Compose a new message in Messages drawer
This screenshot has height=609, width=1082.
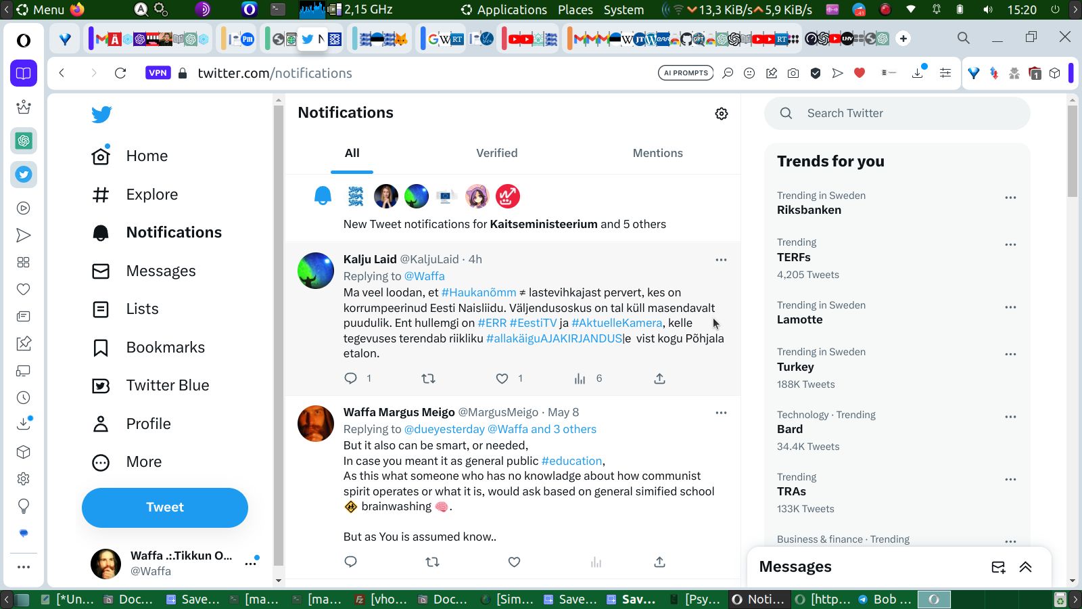tap(998, 567)
